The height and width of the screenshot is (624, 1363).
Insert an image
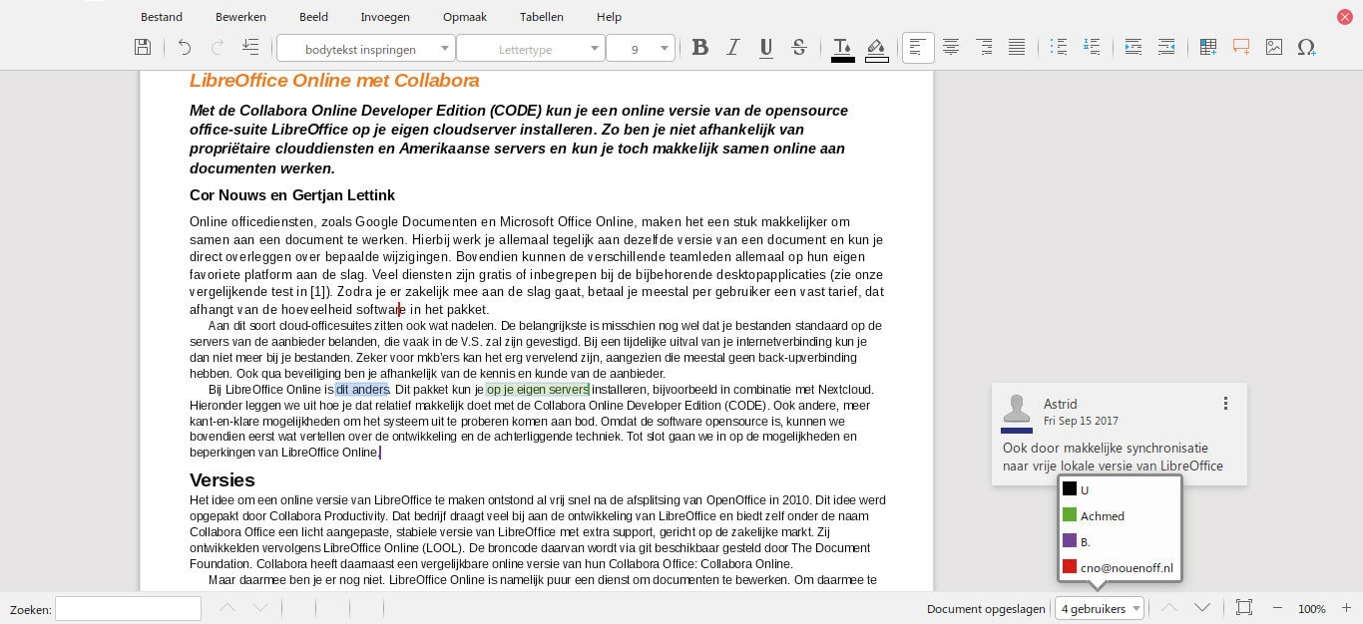(x=1273, y=47)
